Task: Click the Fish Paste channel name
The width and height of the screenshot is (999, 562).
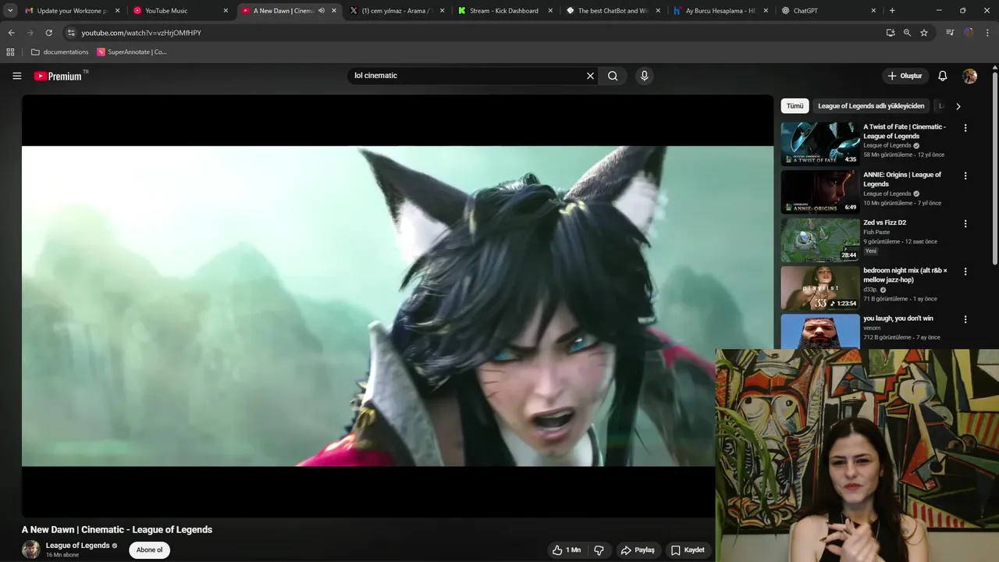Action: point(876,232)
